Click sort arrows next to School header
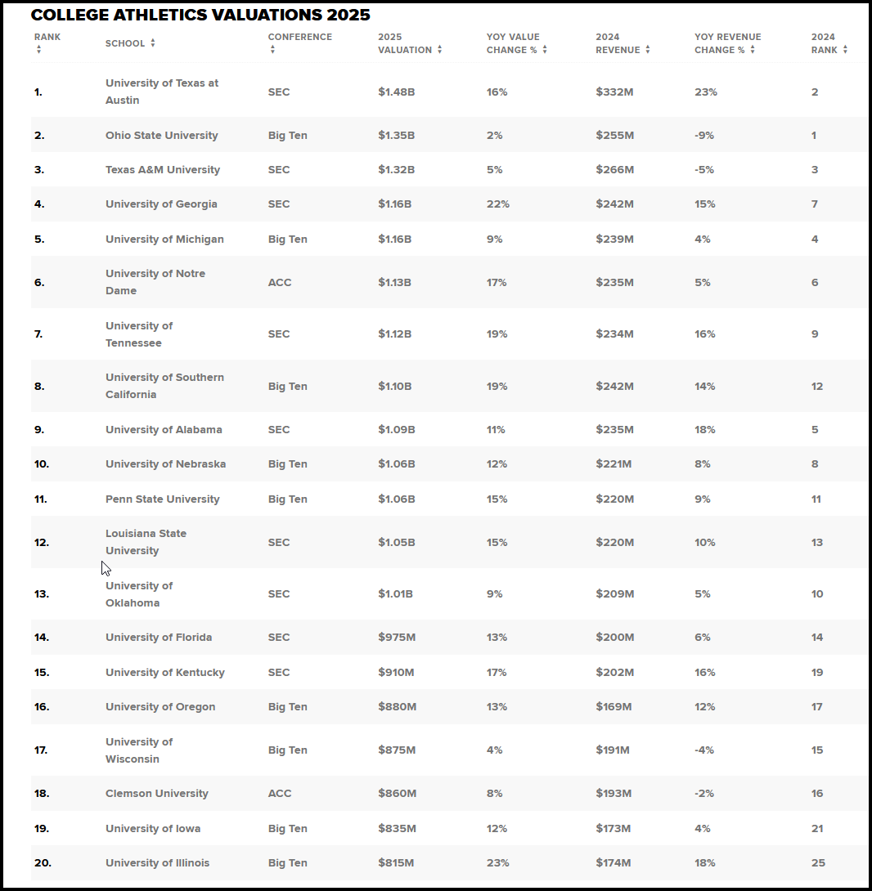This screenshot has height=891, width=872. (153, 43)
